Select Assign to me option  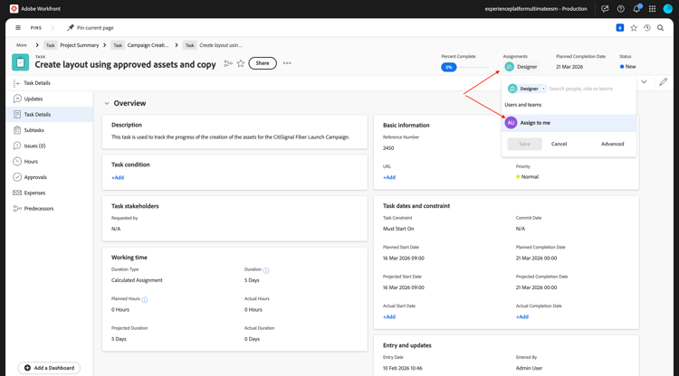point(535,123)
